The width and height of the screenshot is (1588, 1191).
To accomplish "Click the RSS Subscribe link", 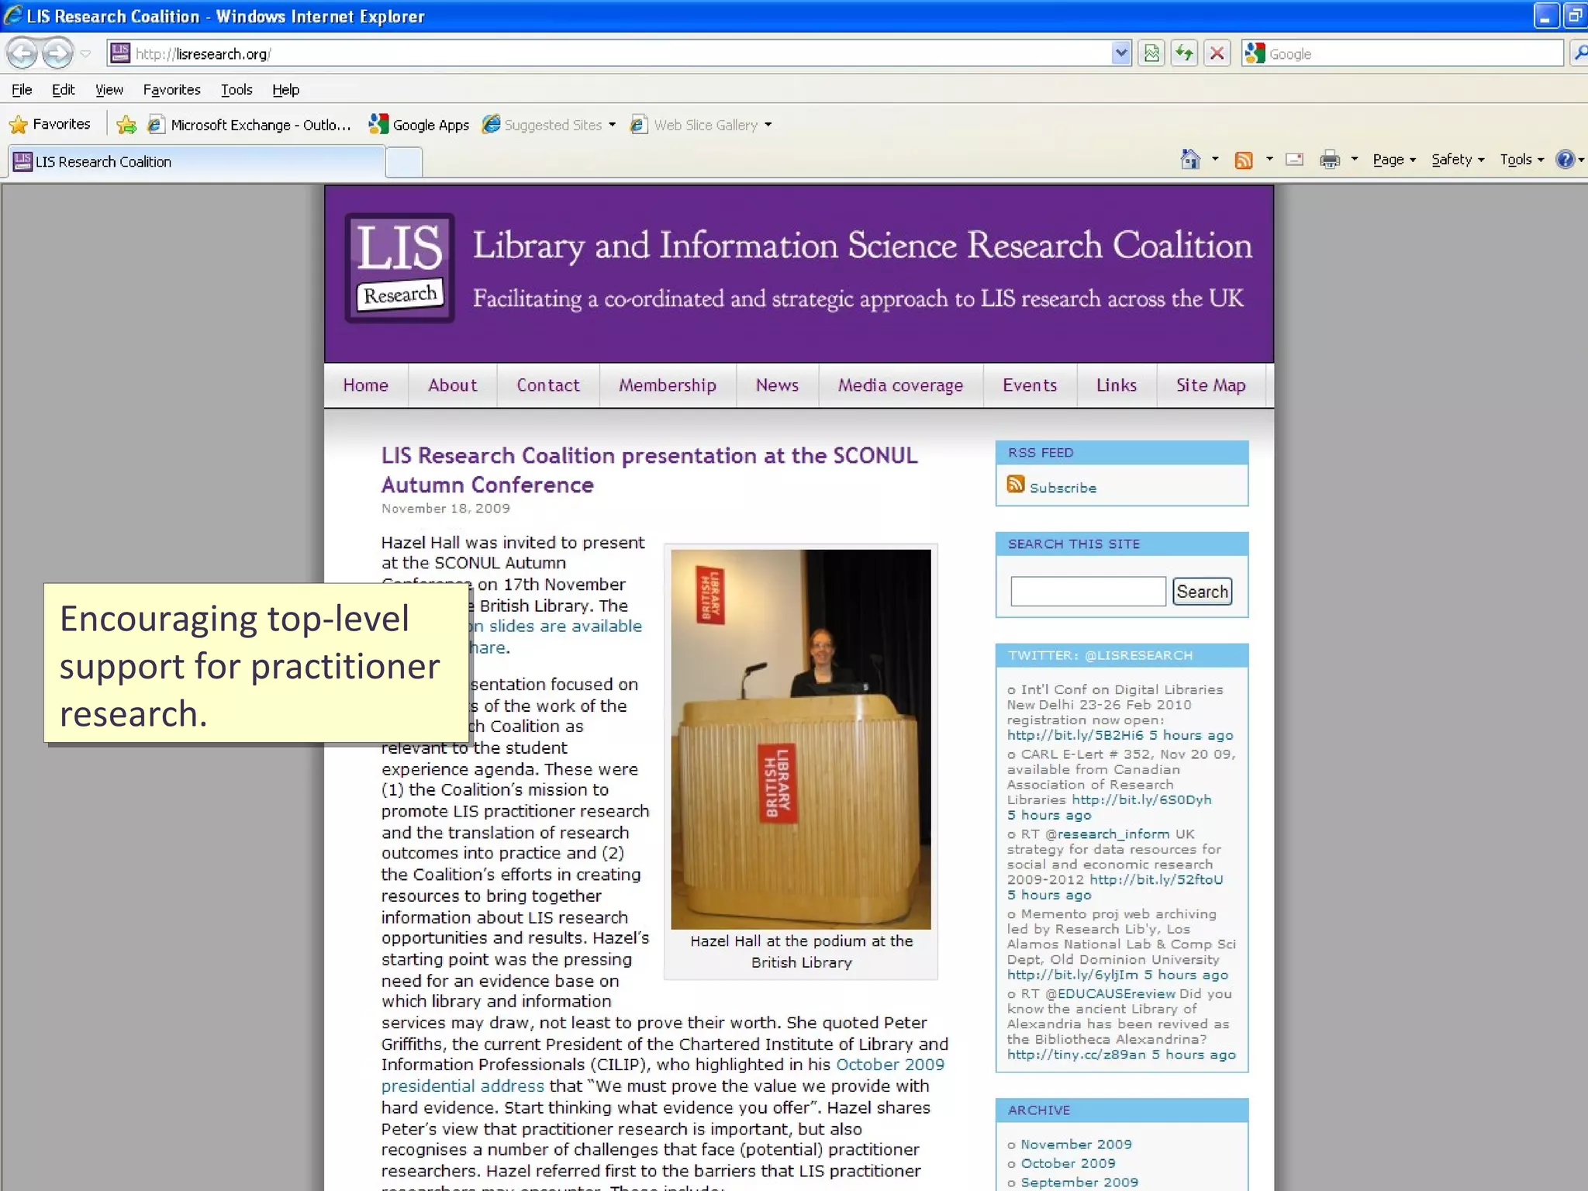I will click(x=1063, y=488).
